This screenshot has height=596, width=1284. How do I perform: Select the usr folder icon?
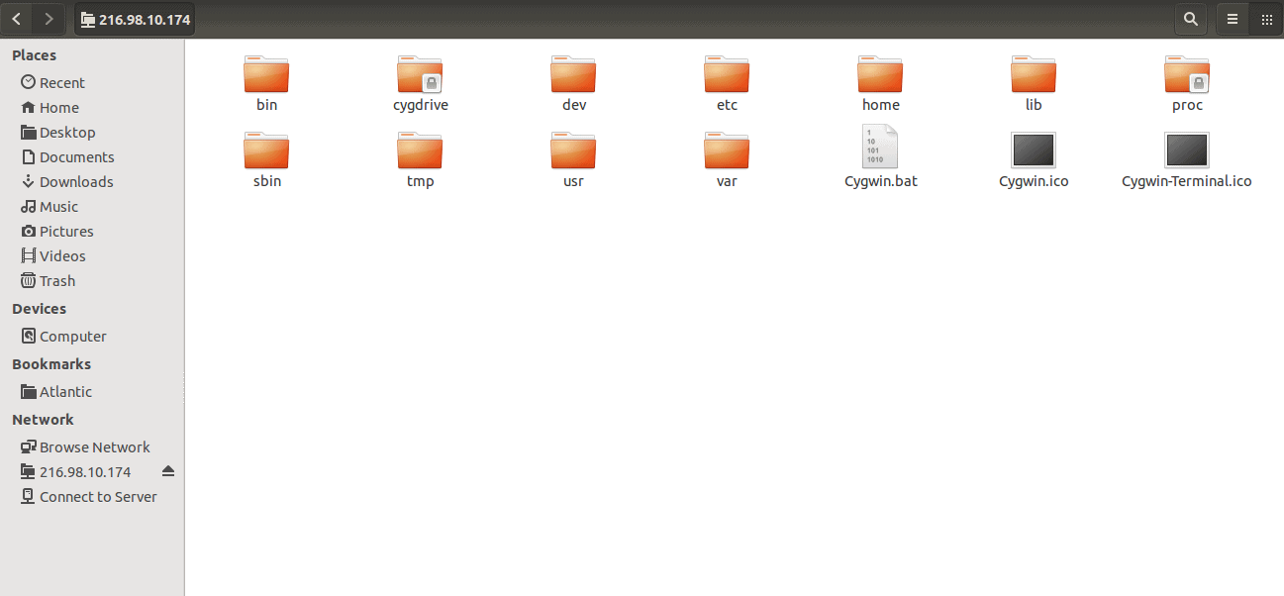[573, 150]
